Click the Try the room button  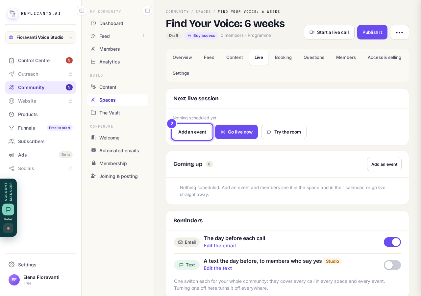[x=284, y=132]
